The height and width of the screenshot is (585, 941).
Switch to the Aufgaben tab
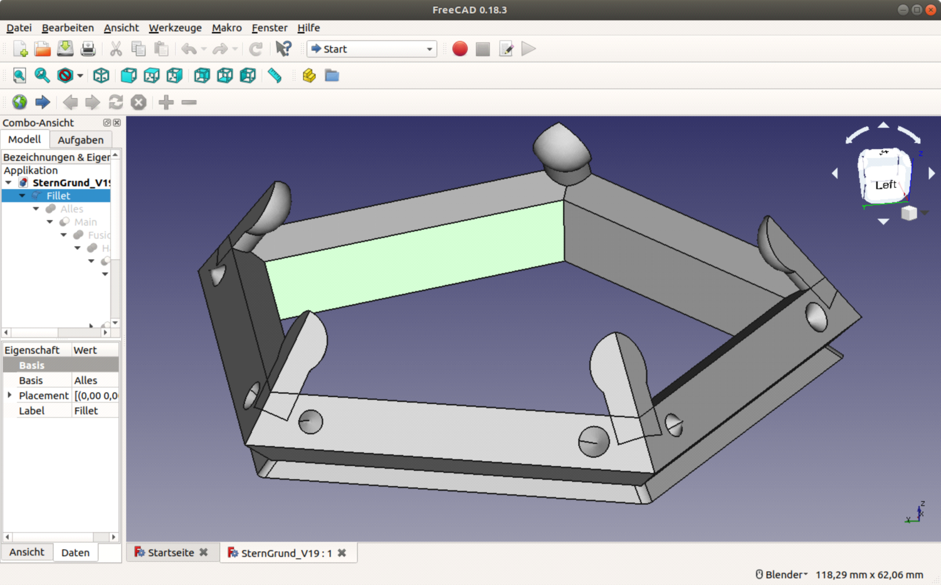tap(80, 140)
